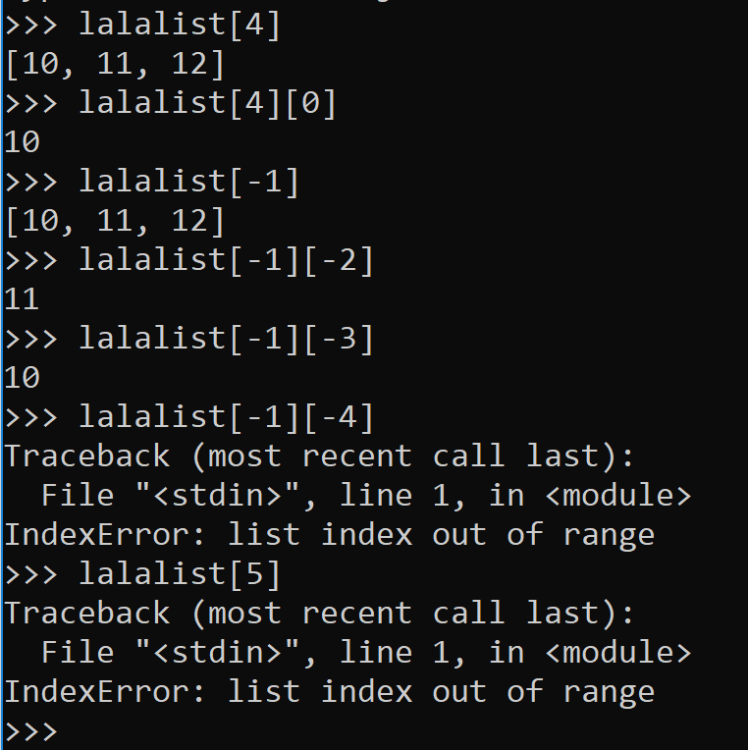Click the lalalist[-1][-2] command line

tap(226, 260)
